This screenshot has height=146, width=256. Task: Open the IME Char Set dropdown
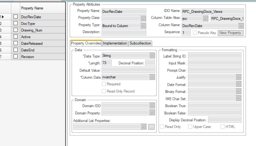pos(238,98)
